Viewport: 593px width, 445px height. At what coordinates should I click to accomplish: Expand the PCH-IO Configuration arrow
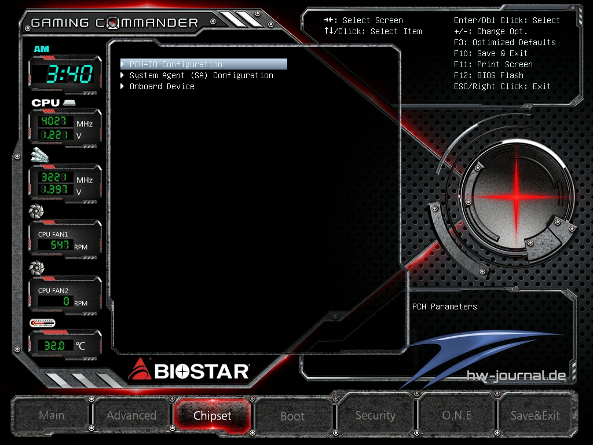[x=123, y=64]
